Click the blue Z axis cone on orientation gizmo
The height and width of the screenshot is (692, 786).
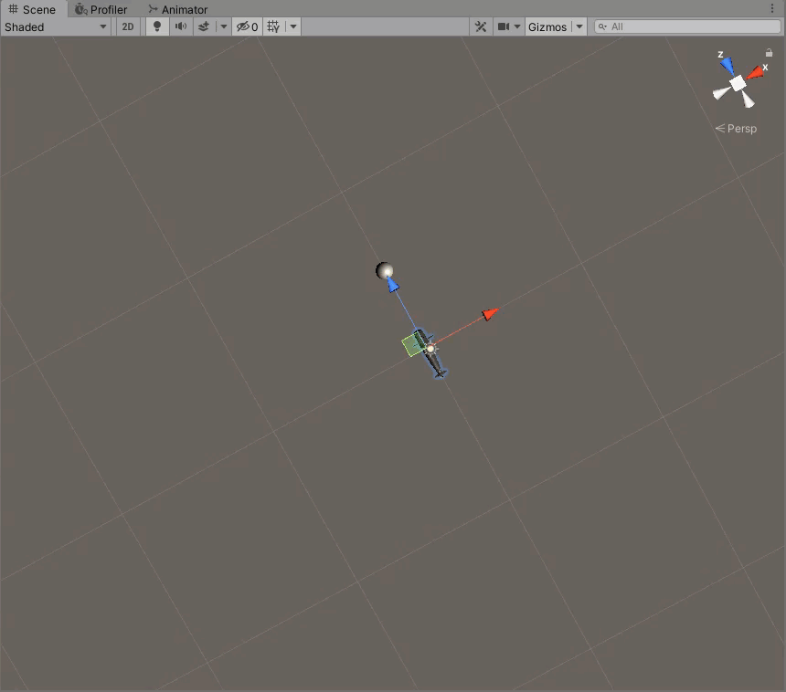coord(728,66)
